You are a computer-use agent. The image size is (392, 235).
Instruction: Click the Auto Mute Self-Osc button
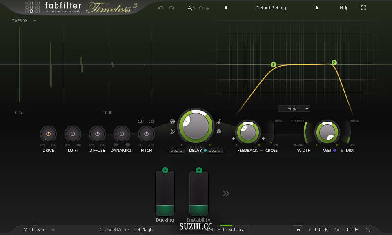coord(226,230)
